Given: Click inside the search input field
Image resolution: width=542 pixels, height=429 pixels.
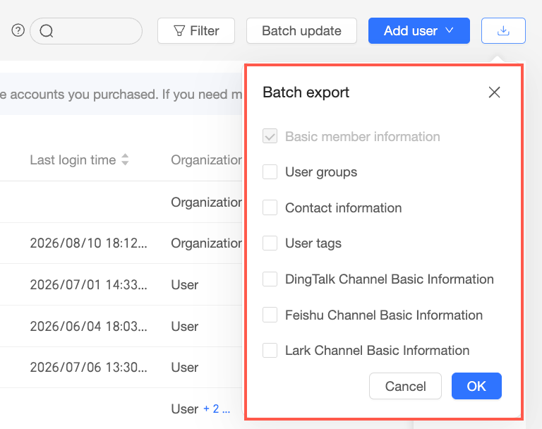Looking at the screenshot, I should [86, 31].
